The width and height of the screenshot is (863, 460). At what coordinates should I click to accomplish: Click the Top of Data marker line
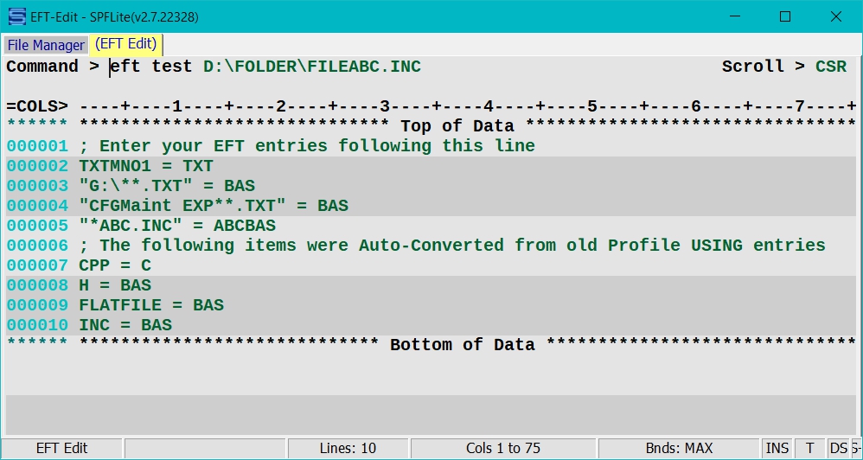pos(431,126)
